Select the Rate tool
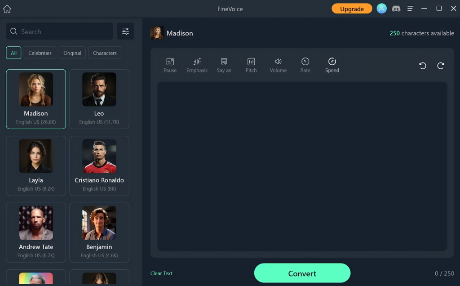The width and height of the screenshot is (460, 286). [x=305, y=65]
